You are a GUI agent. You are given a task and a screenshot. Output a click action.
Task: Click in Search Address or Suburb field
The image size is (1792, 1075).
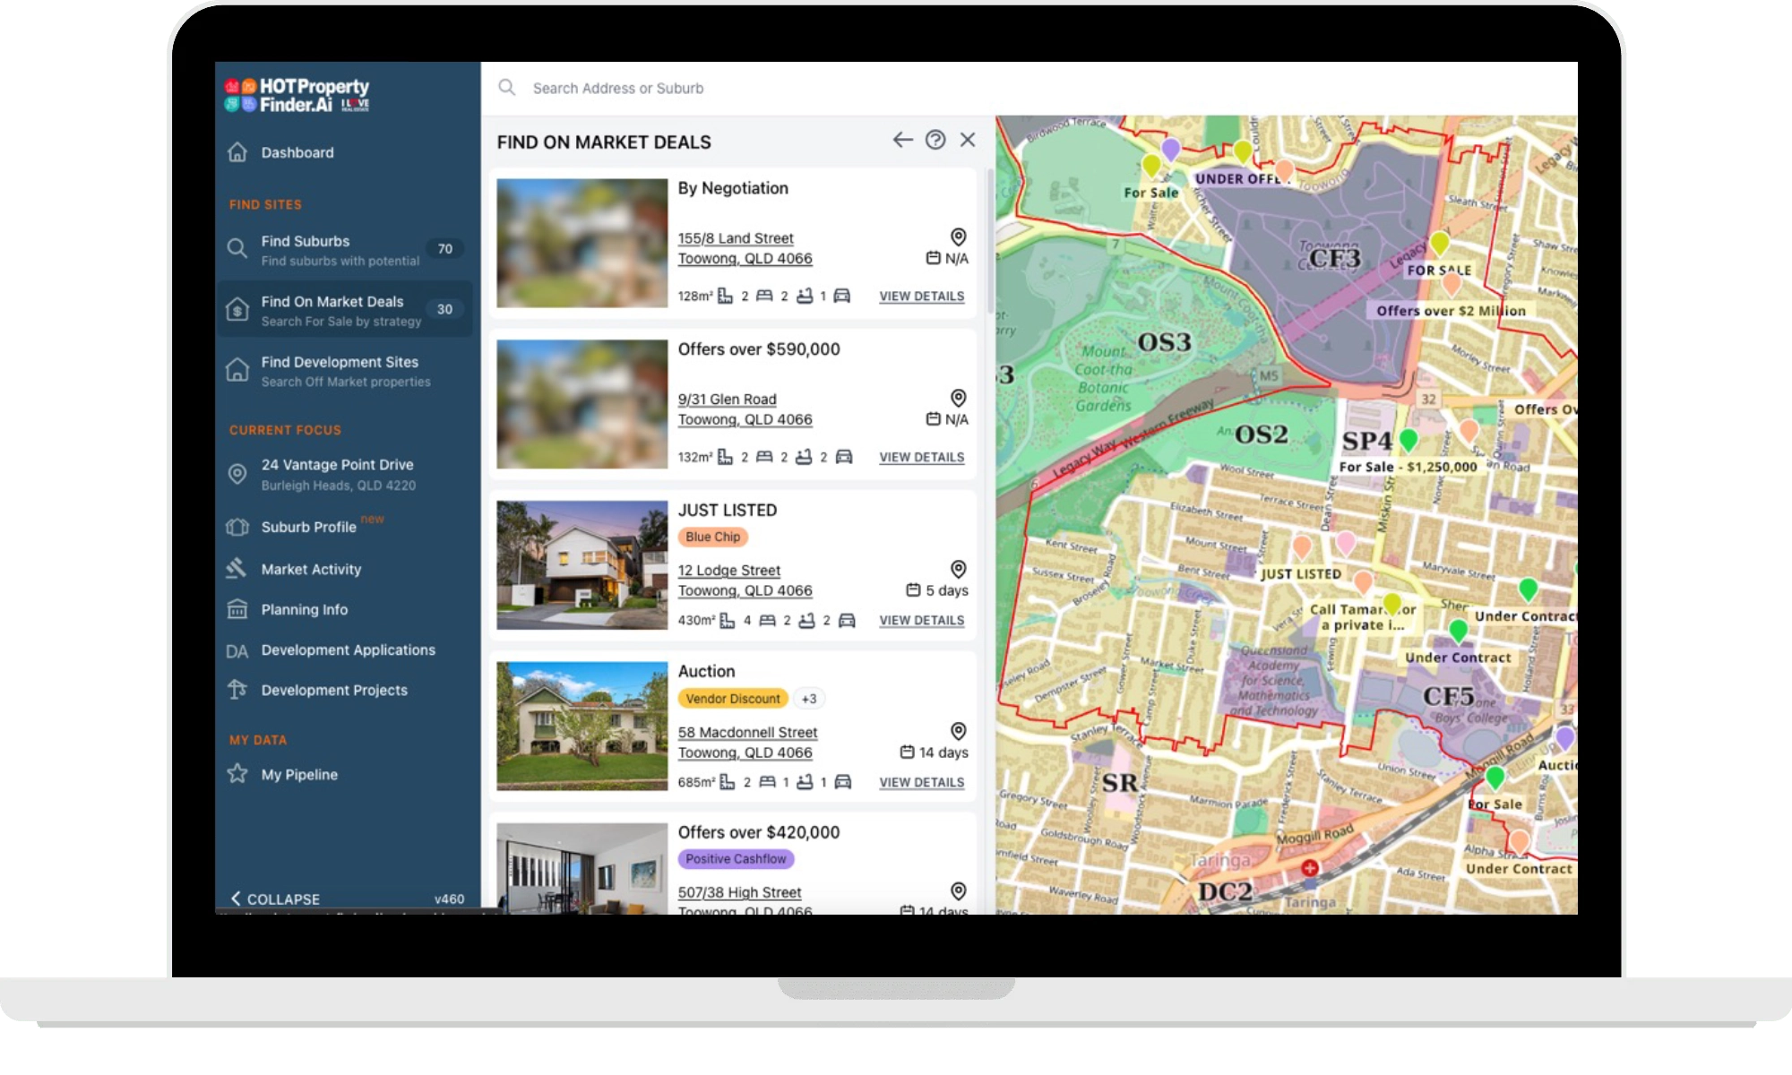click(x=618, y=88)
